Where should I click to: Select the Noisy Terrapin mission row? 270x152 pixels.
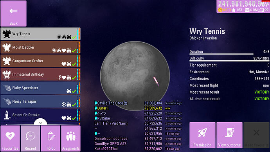40,101
